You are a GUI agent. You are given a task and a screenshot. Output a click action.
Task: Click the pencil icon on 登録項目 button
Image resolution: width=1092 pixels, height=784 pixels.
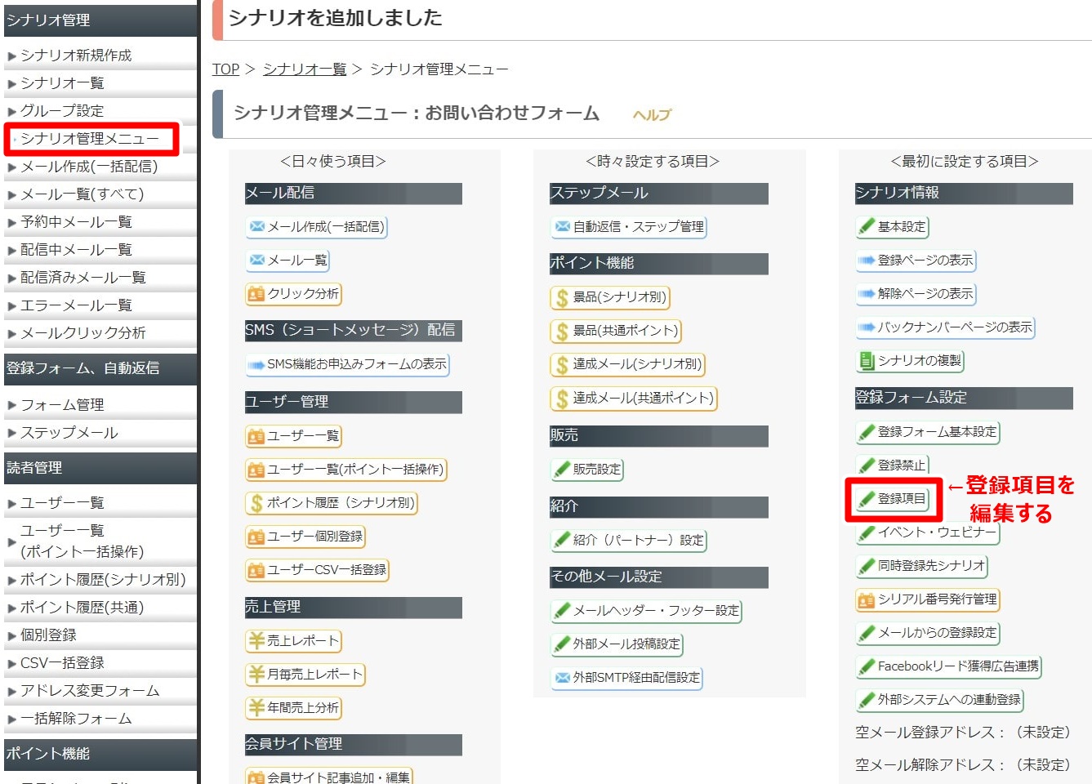pyautogui.click(x=867, y=499)
